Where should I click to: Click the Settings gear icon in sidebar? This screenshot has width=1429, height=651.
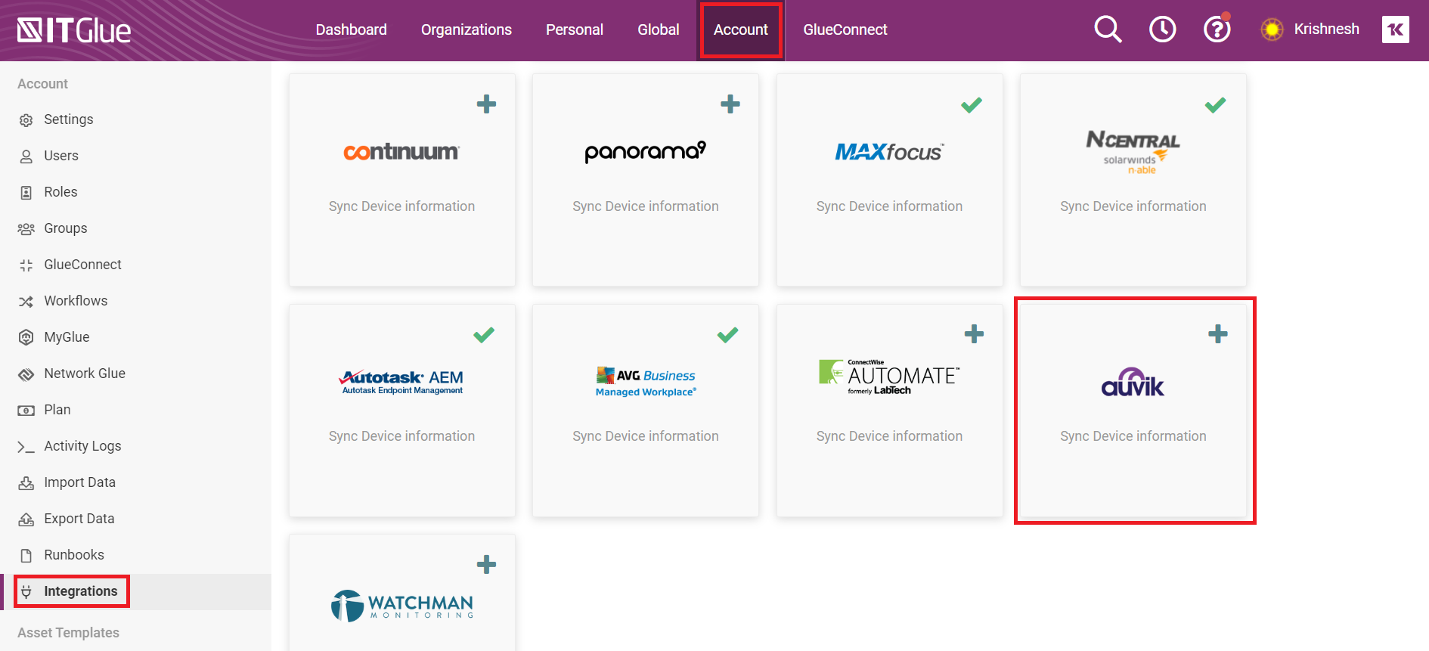click(26, 120)
